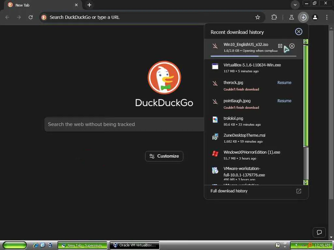Switch to New Tab - Supermium taskbar button

click(83, 245)
